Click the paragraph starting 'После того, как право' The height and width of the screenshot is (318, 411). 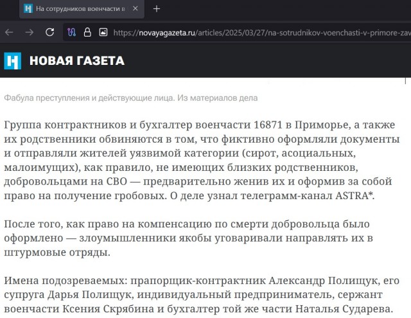pyautogui.click(x=188, y=238)
